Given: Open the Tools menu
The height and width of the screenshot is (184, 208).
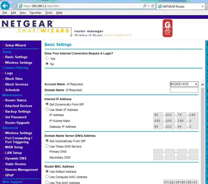Looking at the screenshot, I should click(49, 13).
